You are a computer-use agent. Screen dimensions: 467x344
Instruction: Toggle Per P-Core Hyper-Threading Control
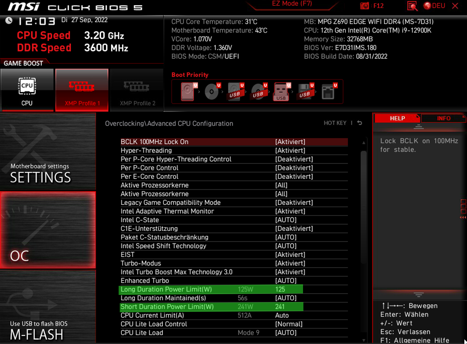[234, 159]
